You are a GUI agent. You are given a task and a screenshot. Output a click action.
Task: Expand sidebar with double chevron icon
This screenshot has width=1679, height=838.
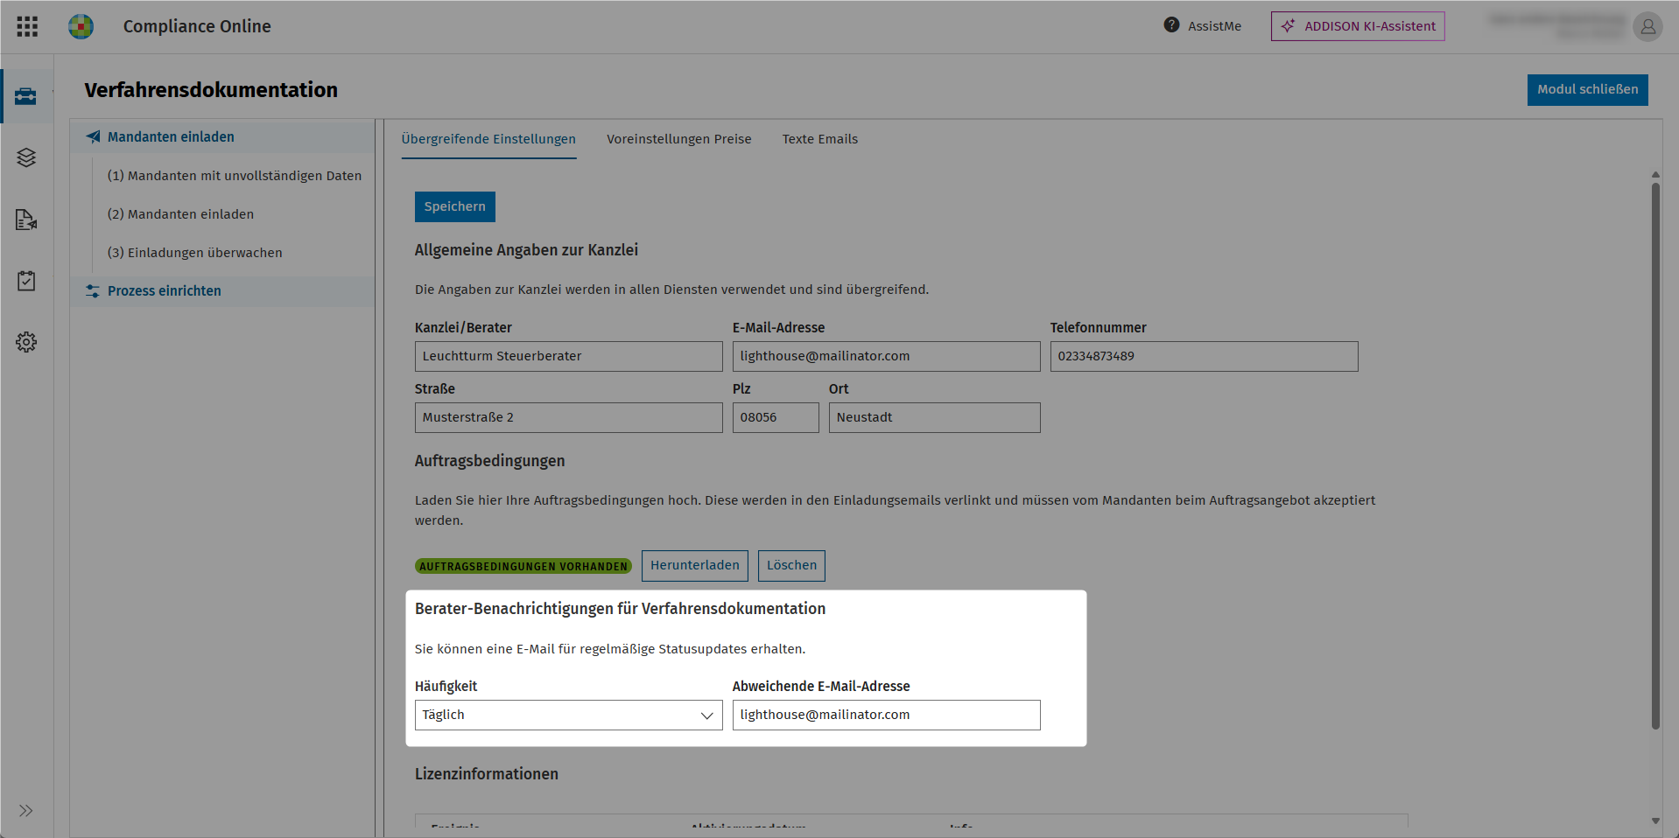pos(26,811)
